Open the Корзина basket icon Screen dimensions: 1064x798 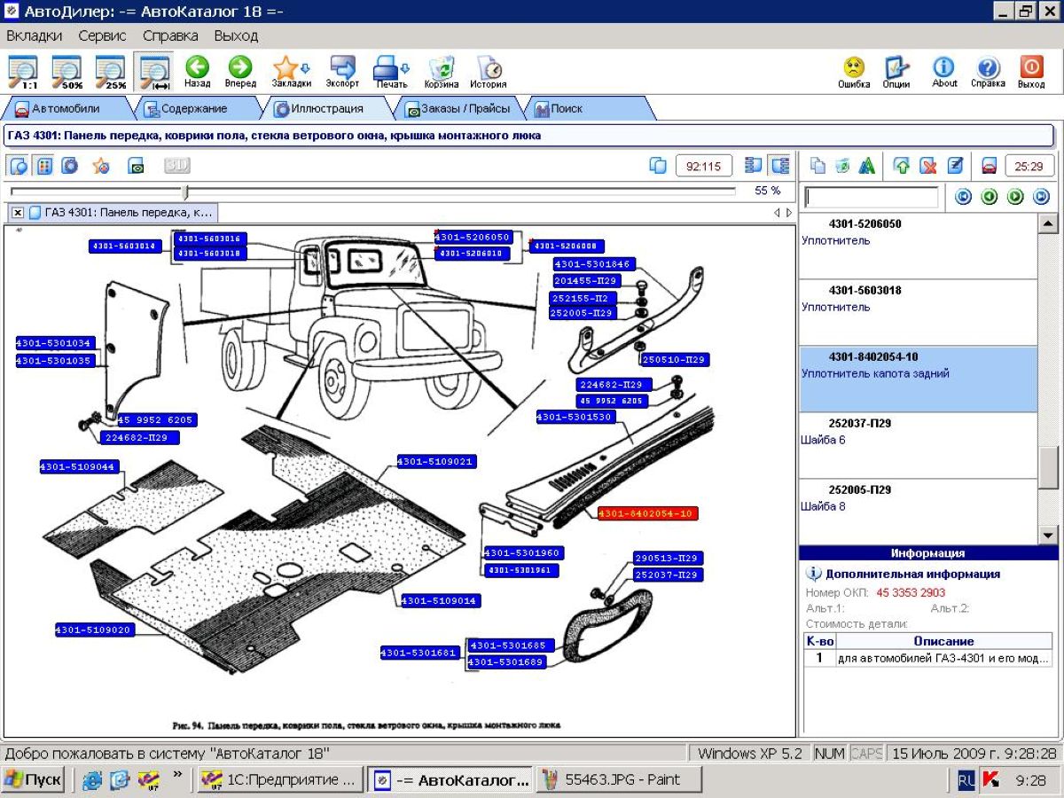click(x=442, y=71)
